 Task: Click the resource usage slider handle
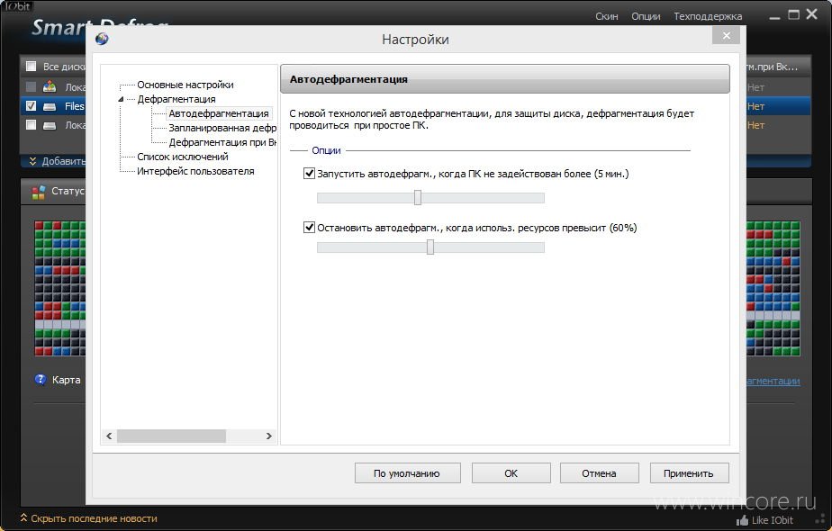[x=430, y=247]
